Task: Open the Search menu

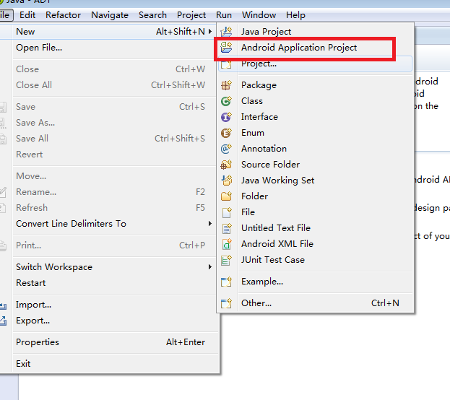Action: [x=152, y=15]
